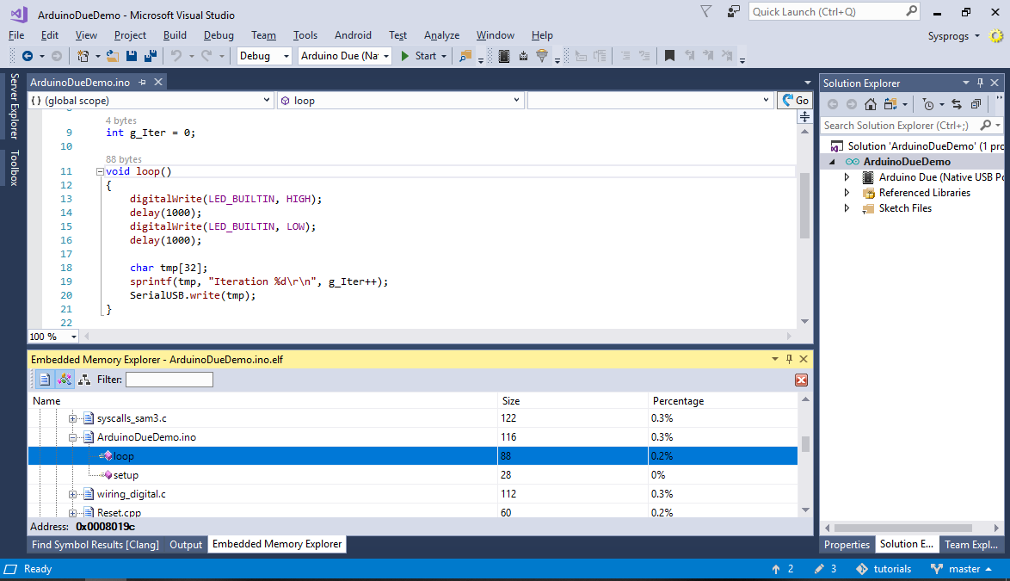Select the tree hierarchy icon beside Filter
The width and height of the screenshot is (1010, 581).
point(84,380)
